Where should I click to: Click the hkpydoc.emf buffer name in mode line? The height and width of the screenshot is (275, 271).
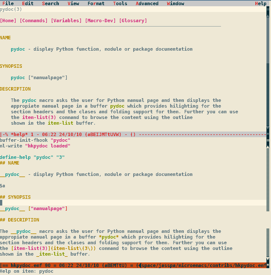point(26,265)
